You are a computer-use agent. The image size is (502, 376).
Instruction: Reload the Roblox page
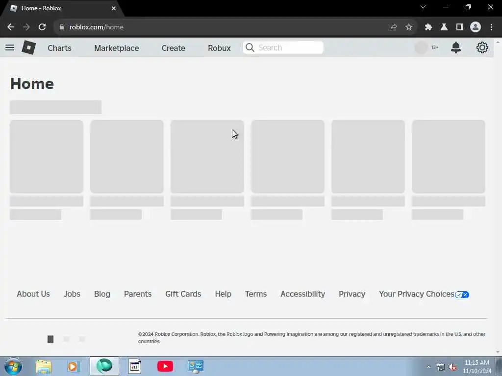(42, 27)
